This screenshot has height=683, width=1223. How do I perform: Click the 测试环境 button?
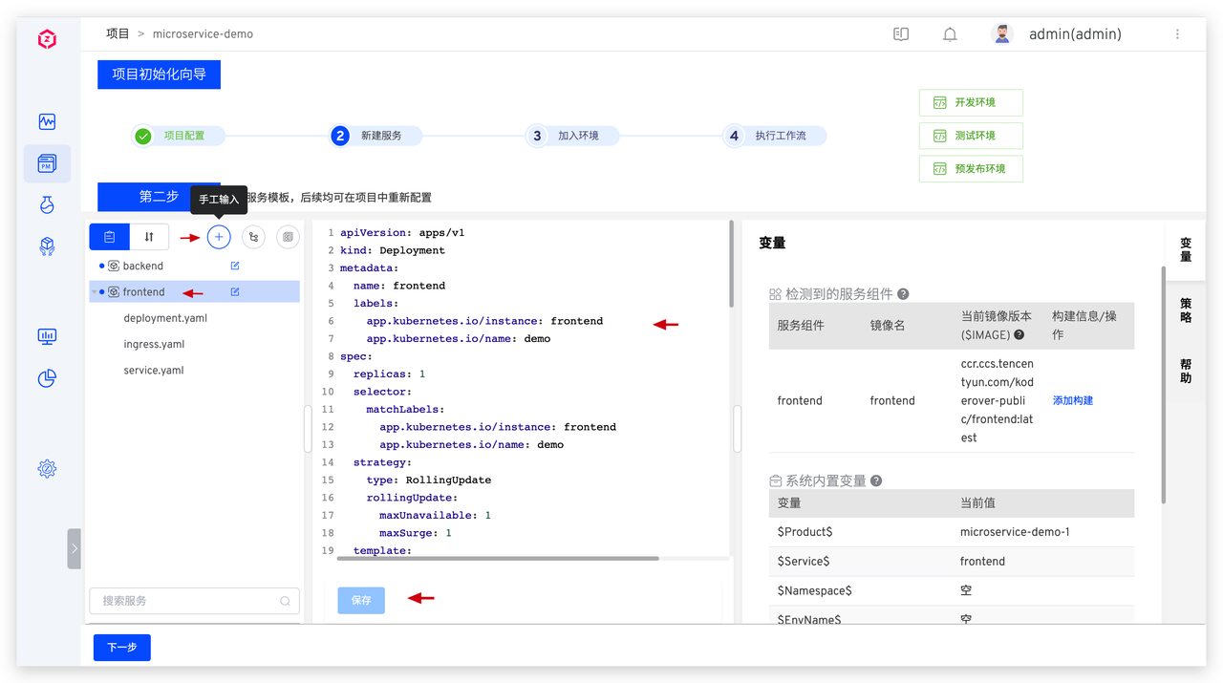click(971, 136)
